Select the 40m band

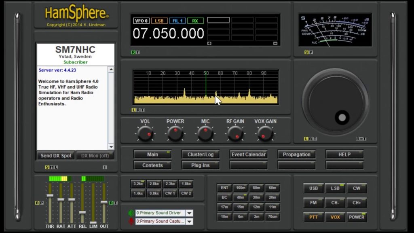241,197
